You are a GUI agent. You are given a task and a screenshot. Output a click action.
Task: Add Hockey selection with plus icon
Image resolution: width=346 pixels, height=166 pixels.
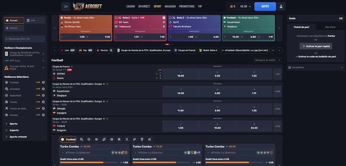tap(43, 115)
